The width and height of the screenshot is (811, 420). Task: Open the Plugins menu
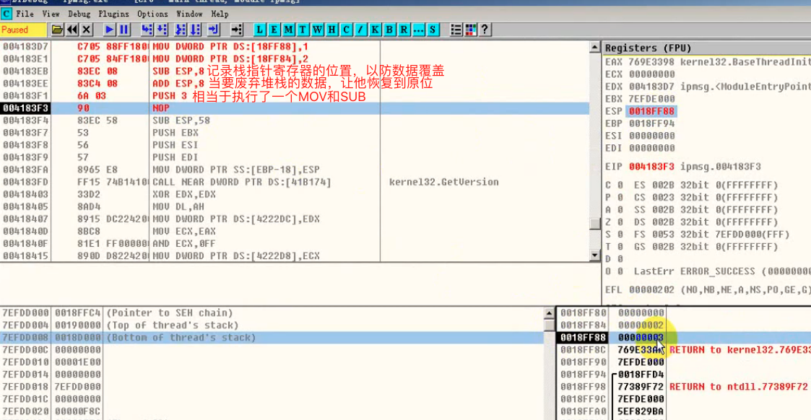(114, 14)
